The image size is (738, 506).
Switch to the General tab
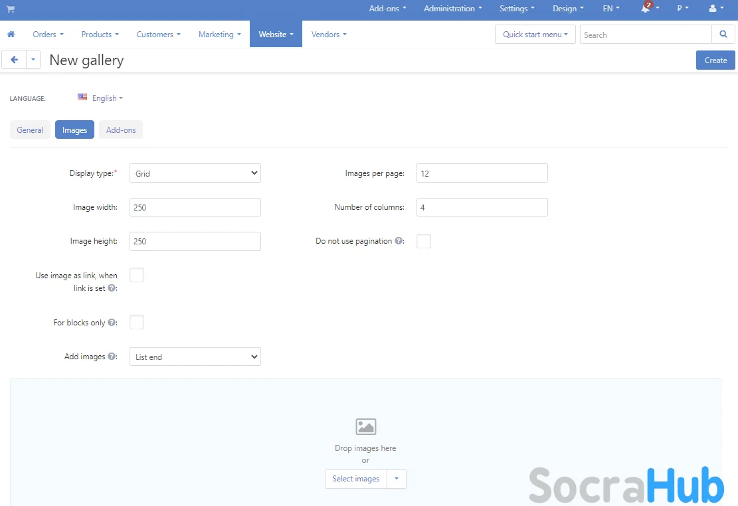point(31,130)
